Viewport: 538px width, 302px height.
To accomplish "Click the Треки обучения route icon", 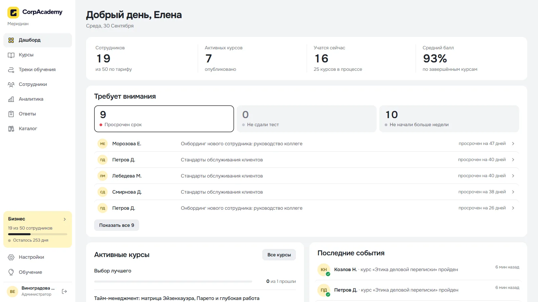I will point(11,70).
